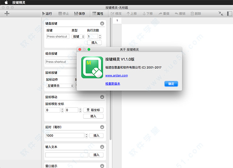Click the 键盘按键 Press shortcut field
This screenshot has height=168, width=233.
point(58,36)
